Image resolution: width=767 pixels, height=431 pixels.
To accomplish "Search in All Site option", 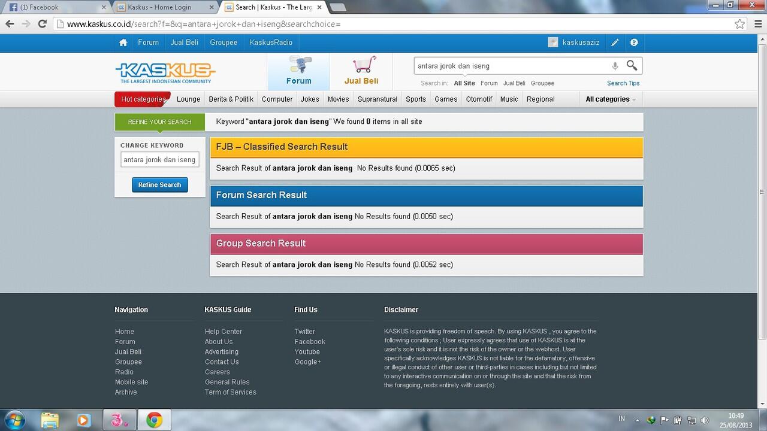I will click(x=464, y=83).
